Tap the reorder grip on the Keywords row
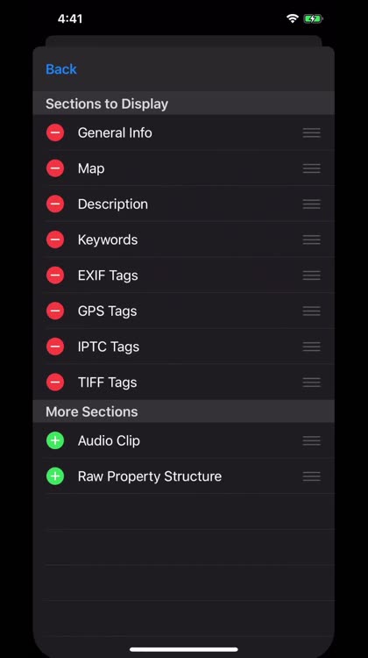Viewport: 368px width, 658px height. (x=311, y=240)
